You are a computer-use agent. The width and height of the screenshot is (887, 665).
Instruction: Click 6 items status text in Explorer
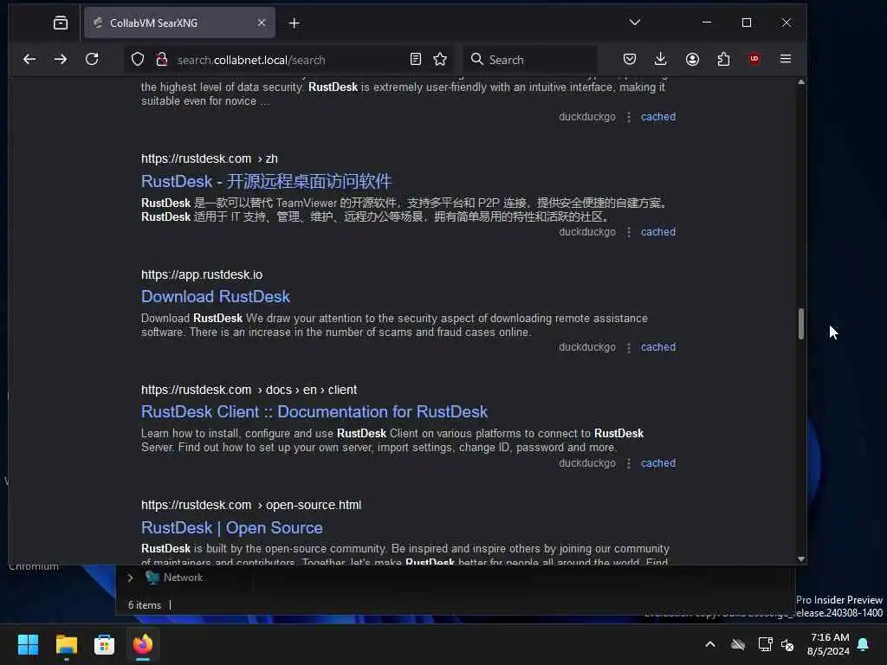[x=145, y=605]
